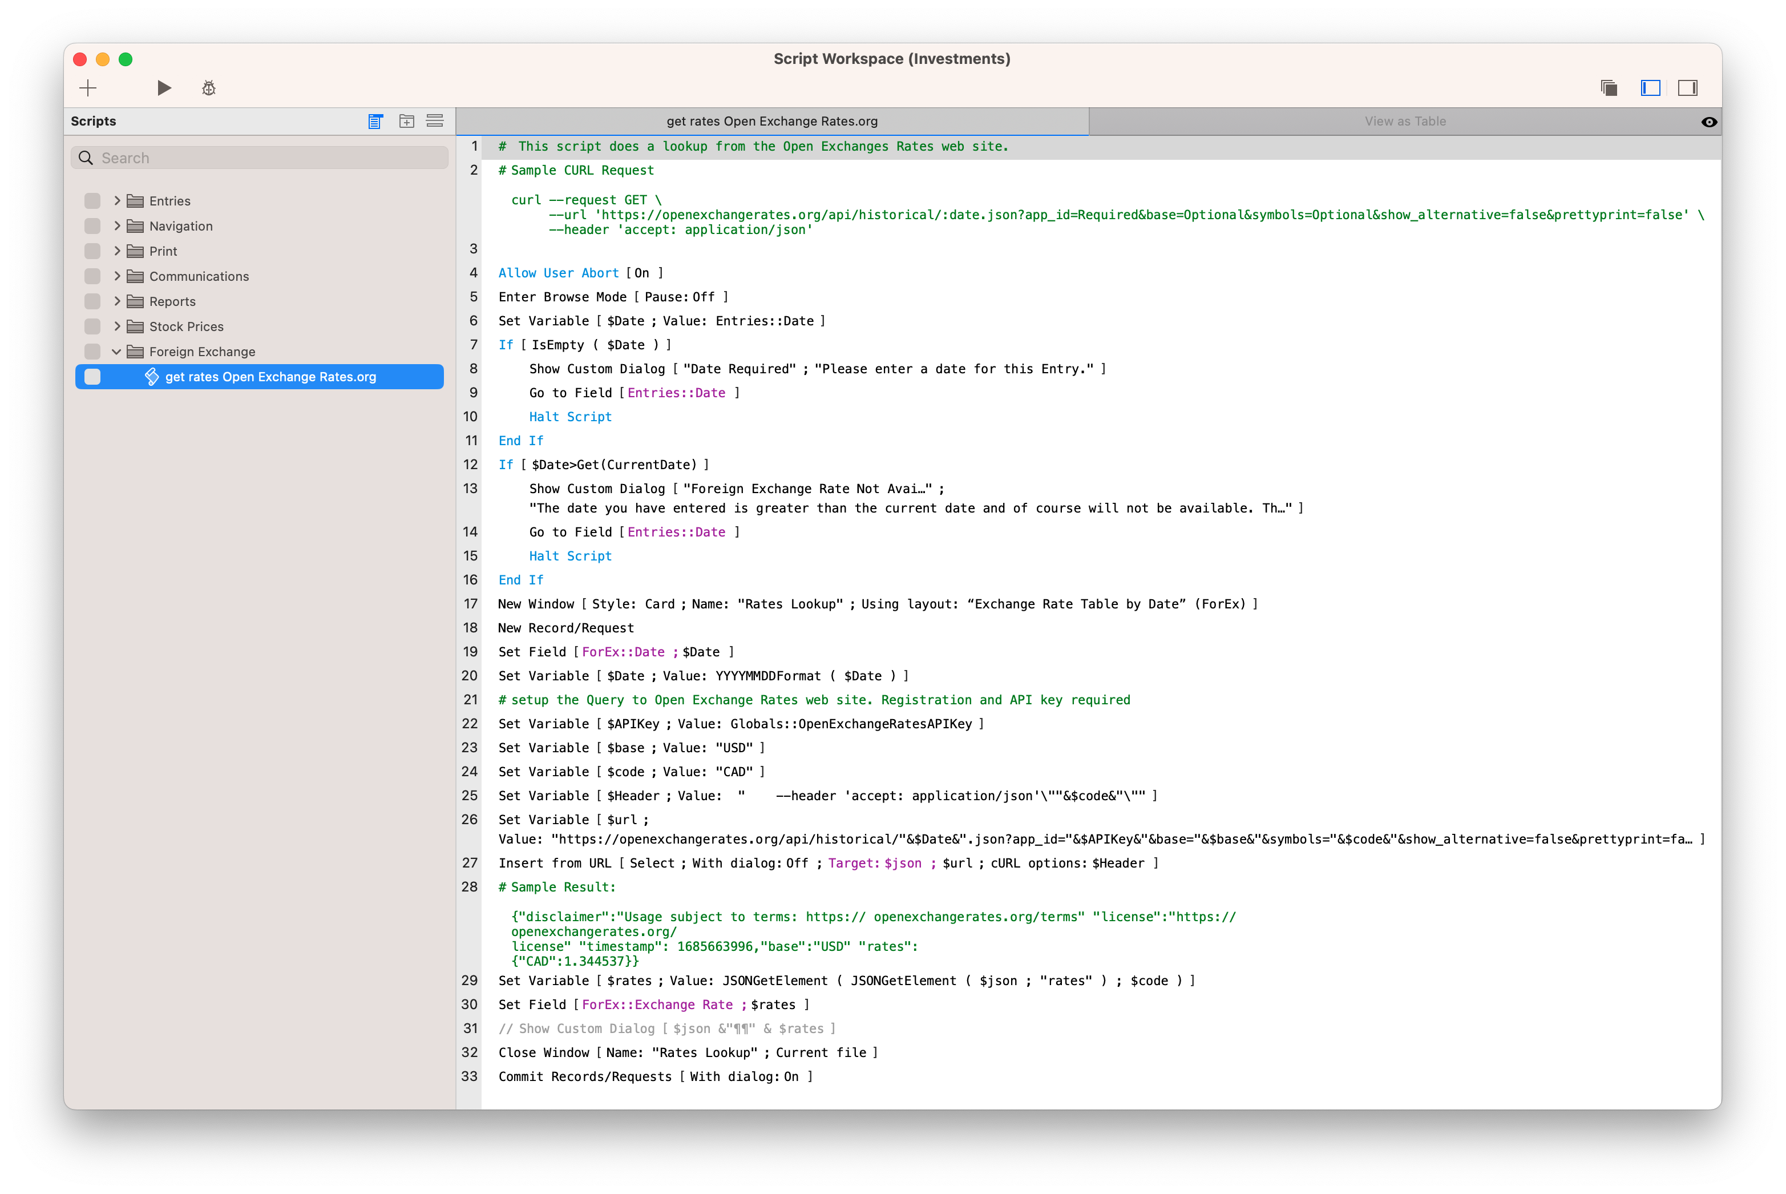The width and height of the screenshot is (1786, 1194).
Task: Click the script list view icon in Scripts header
Action: pos(375,121)
